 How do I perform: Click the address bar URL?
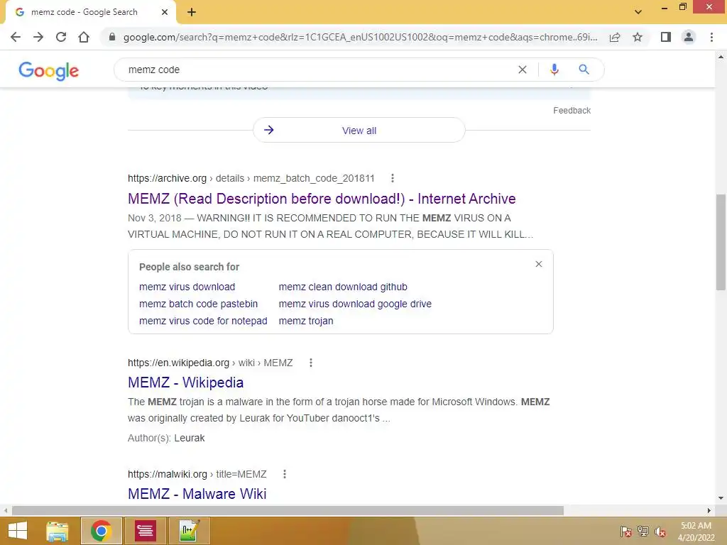[360, 37]
